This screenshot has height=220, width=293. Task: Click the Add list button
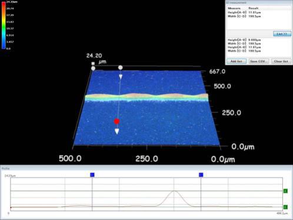click(x=237, y=61)
